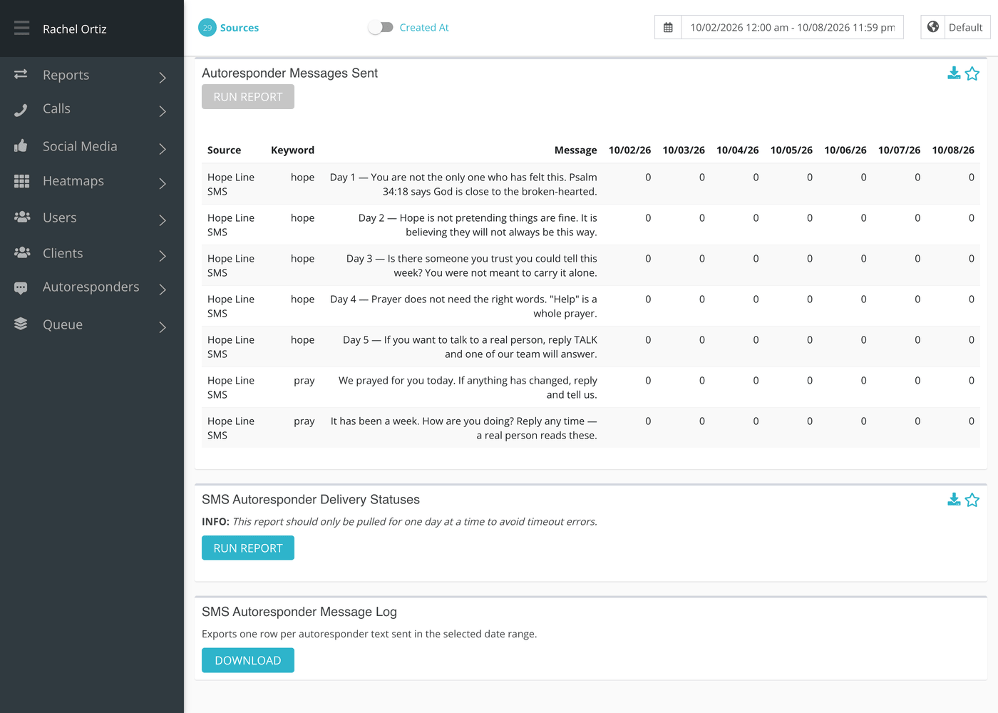The width and height of the screenshot is (998, 713).
Task: Click the Reports arrows icon
Action: pyautogui.click(x=21, y=74)
